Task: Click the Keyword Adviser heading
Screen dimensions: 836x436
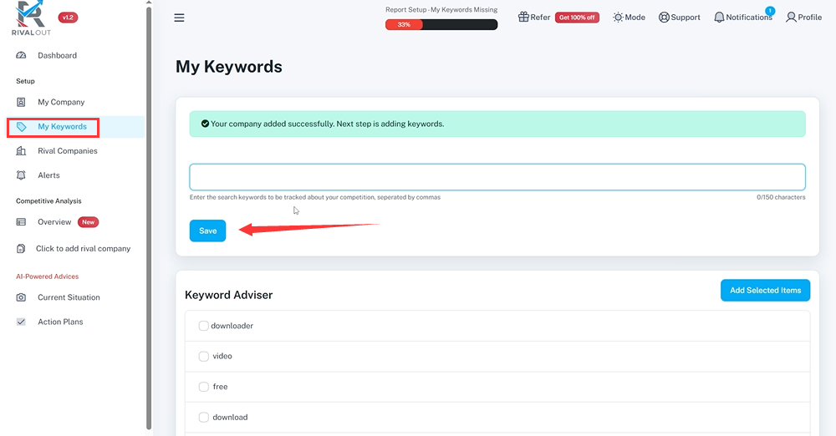Action: [229, 295]
